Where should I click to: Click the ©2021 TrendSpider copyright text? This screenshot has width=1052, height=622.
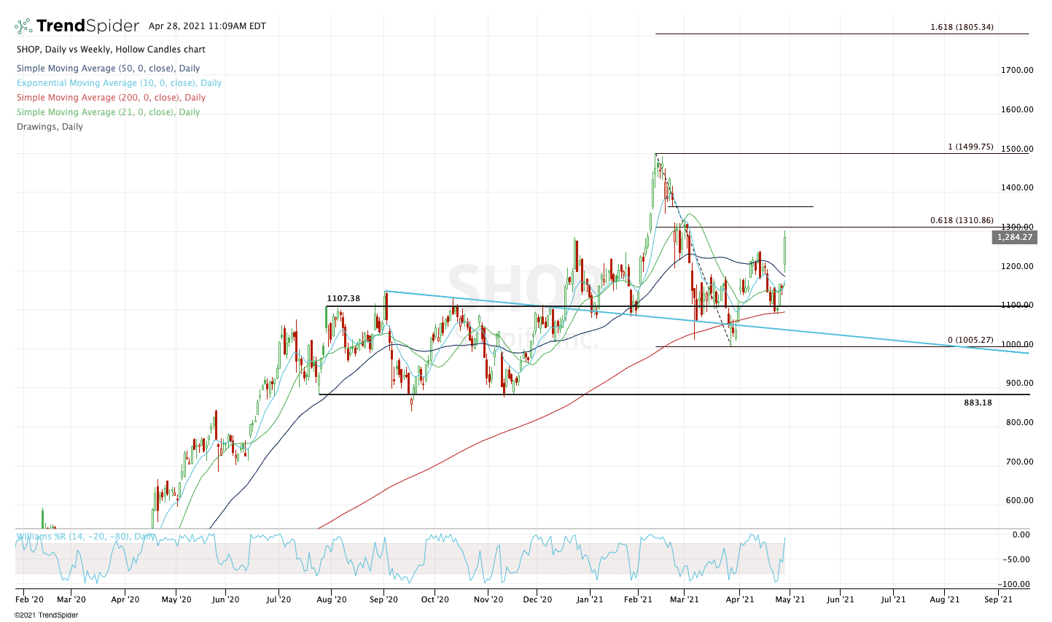pyautogui.click(x=46, y=615)
